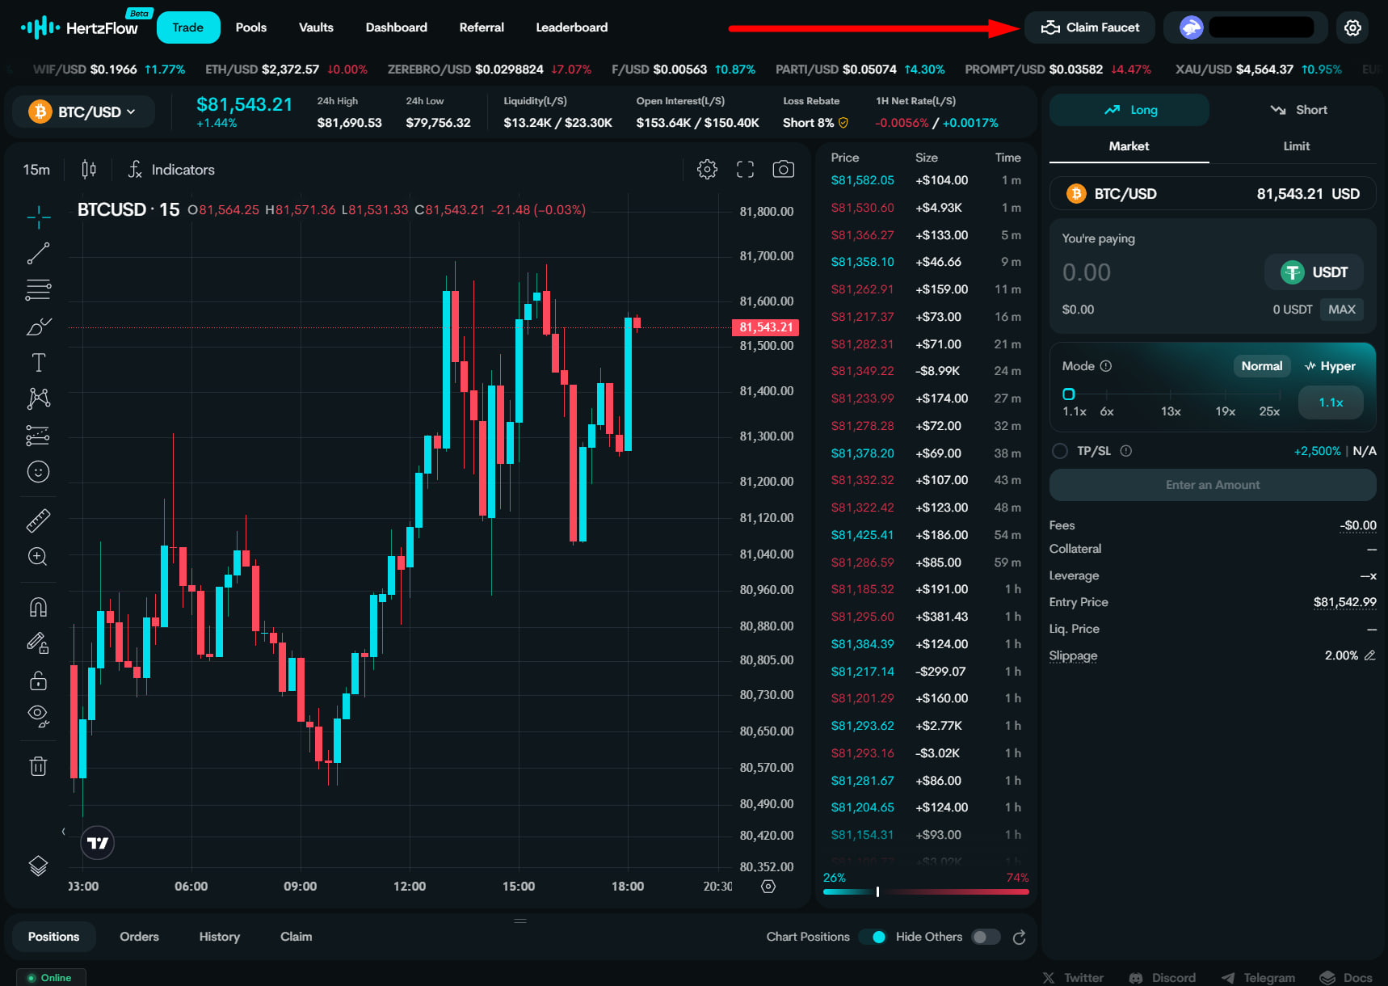Change the candlestick chart style
The width and height of the screenshot is (1388, 986).
point(89,169)
